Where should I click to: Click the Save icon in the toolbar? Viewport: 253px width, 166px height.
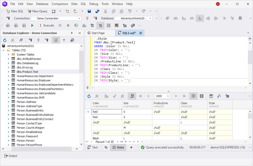pyautogui.click(x=89, y=11)
